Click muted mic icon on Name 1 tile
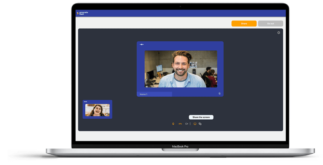This screenshot has width=323, height=165. (x=219, y=94)
